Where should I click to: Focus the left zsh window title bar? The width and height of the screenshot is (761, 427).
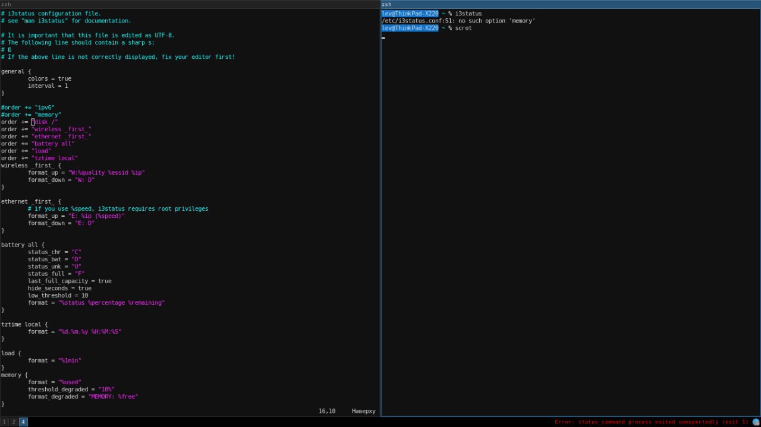190,4
